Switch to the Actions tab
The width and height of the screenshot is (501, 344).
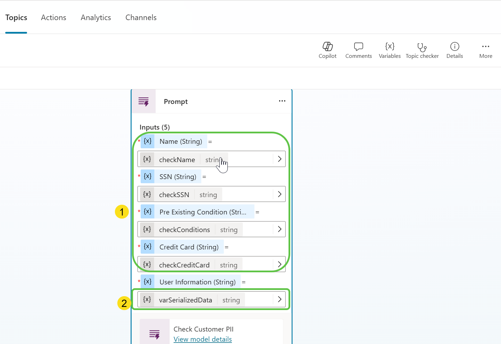click(x=53, y=18)
